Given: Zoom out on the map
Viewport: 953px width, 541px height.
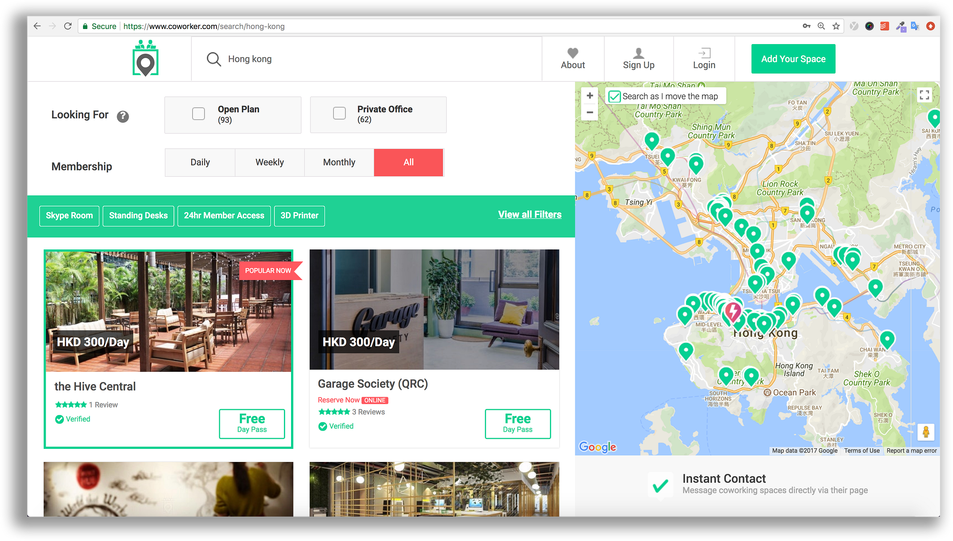Looking at the screenshot, I should pyautogui.click(x=590, y=112).
